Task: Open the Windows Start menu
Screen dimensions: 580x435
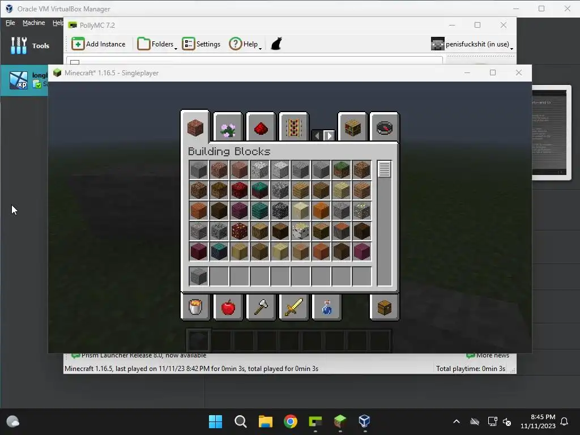Action: click(215, 421)
